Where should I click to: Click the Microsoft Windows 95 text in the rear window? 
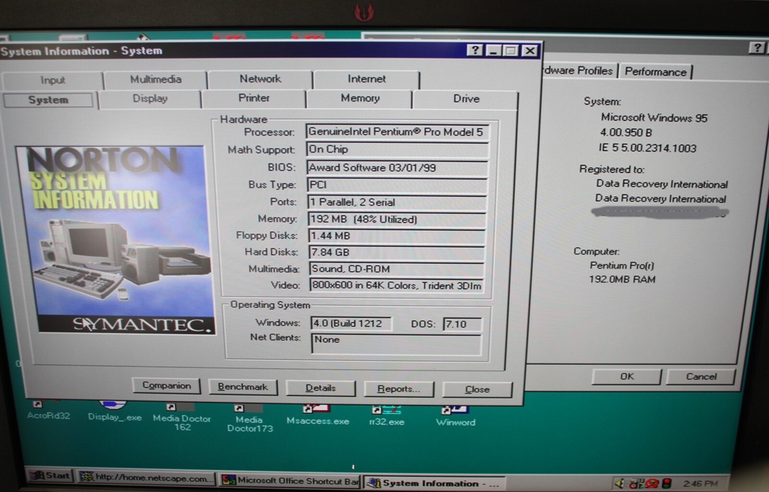[654, 118]
